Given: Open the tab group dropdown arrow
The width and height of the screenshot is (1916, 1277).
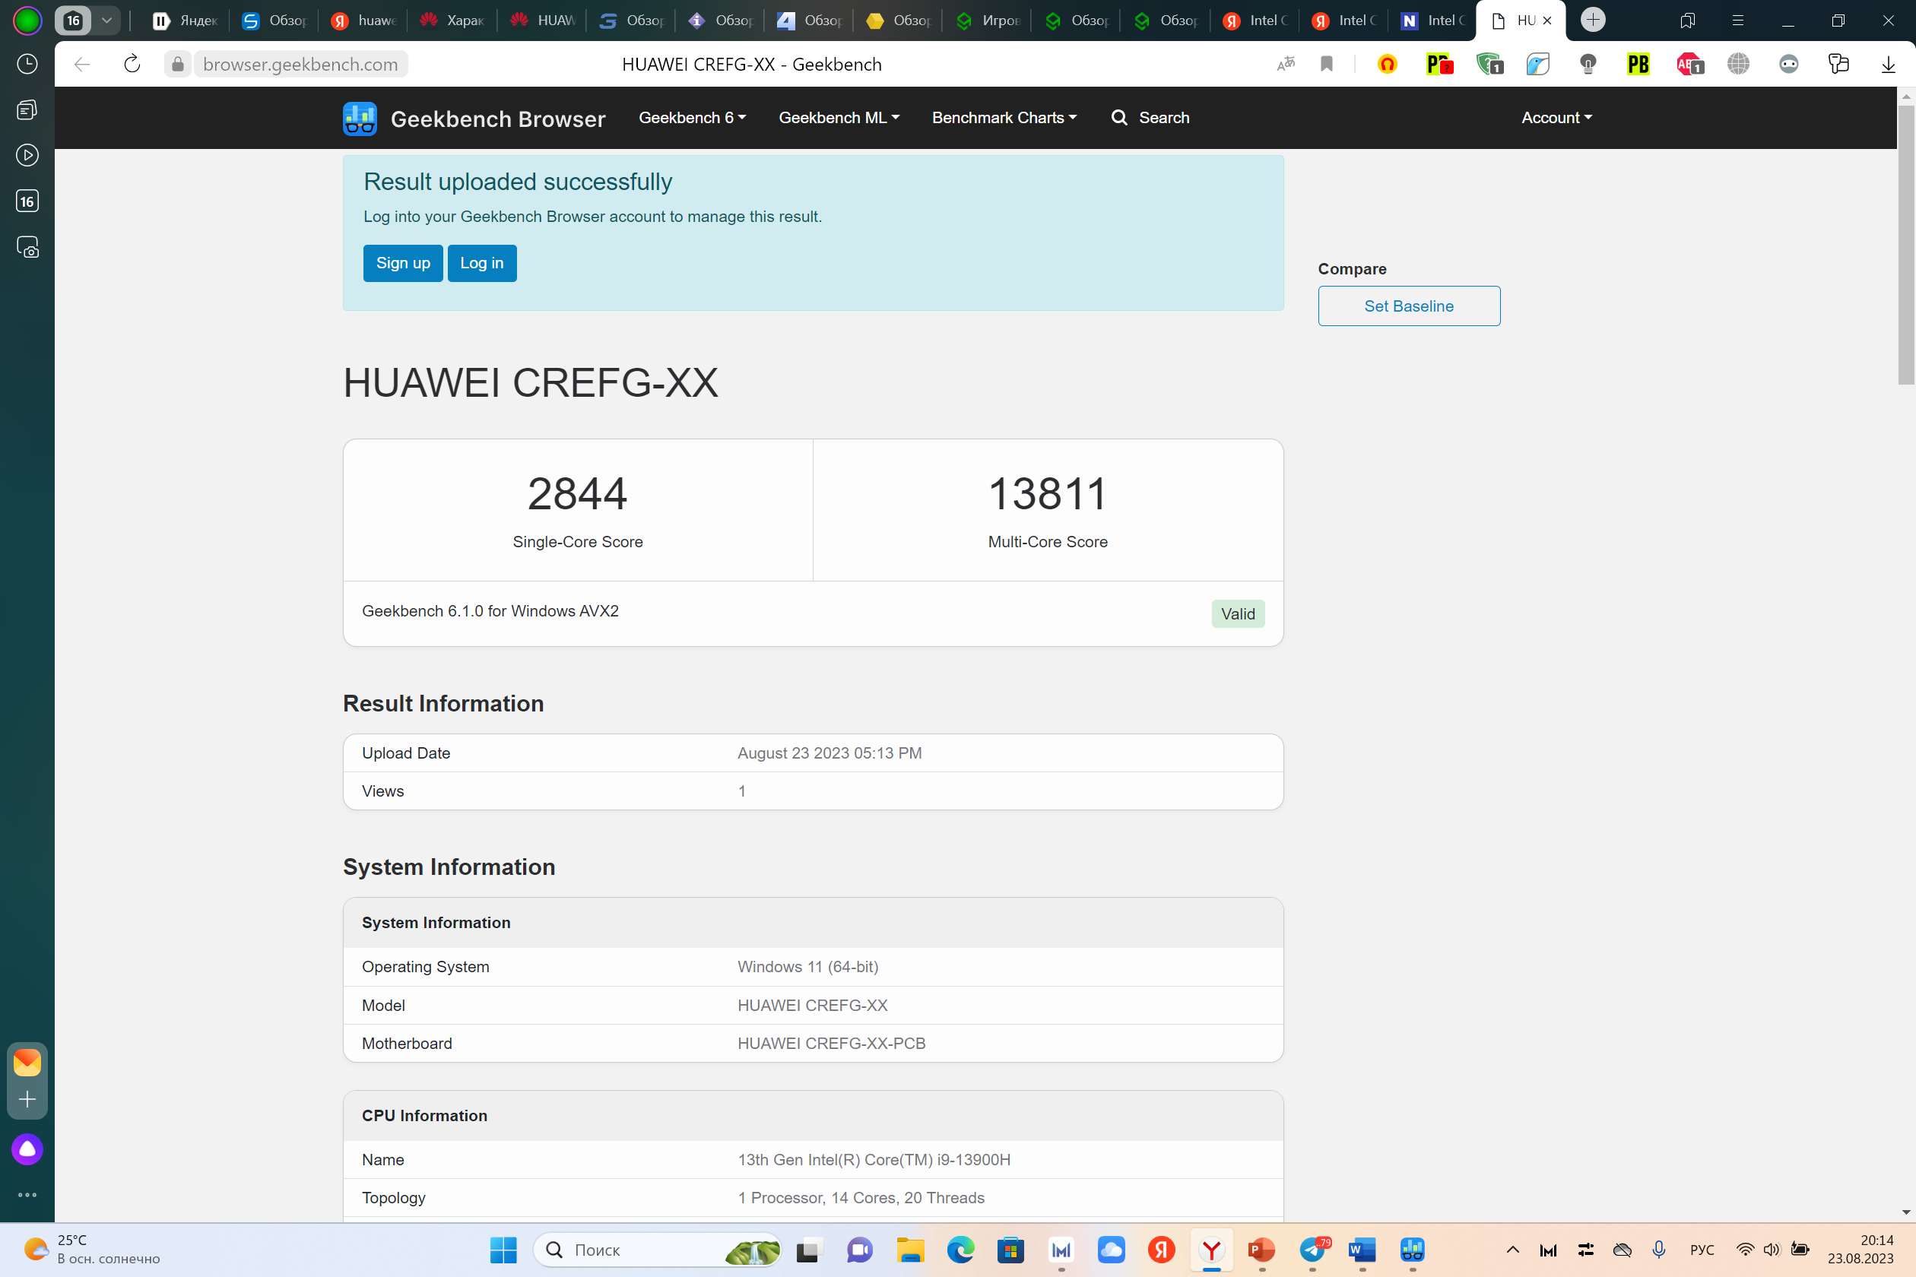Looking at the screenshot, I should point(106,21).
